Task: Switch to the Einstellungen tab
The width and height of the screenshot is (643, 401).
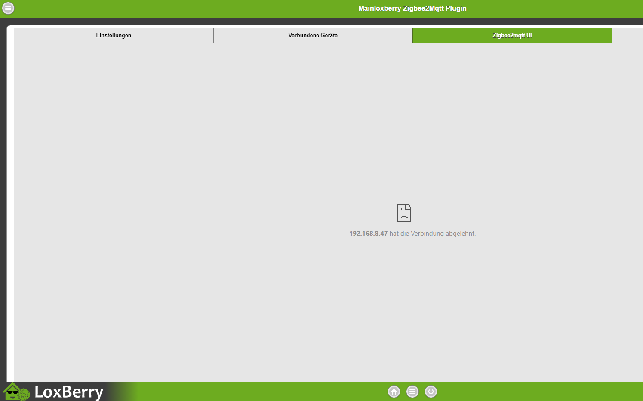Action: [114, 36]
